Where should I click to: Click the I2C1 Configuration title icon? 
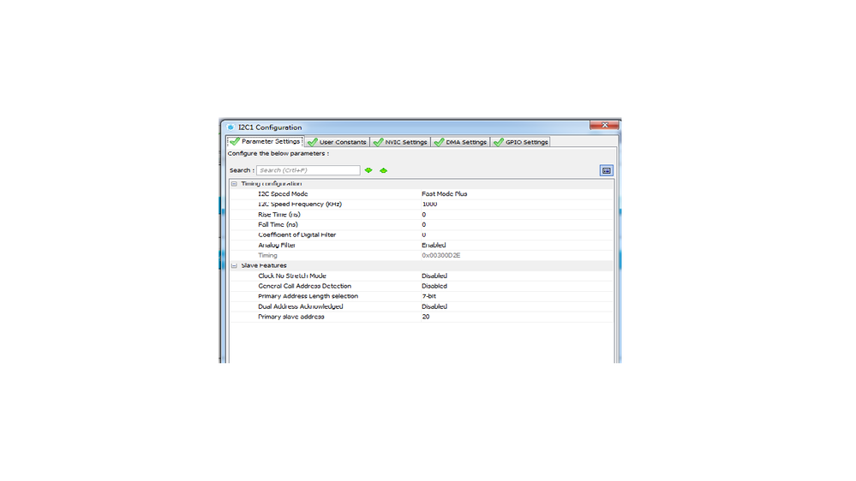(x=230, y=127)
